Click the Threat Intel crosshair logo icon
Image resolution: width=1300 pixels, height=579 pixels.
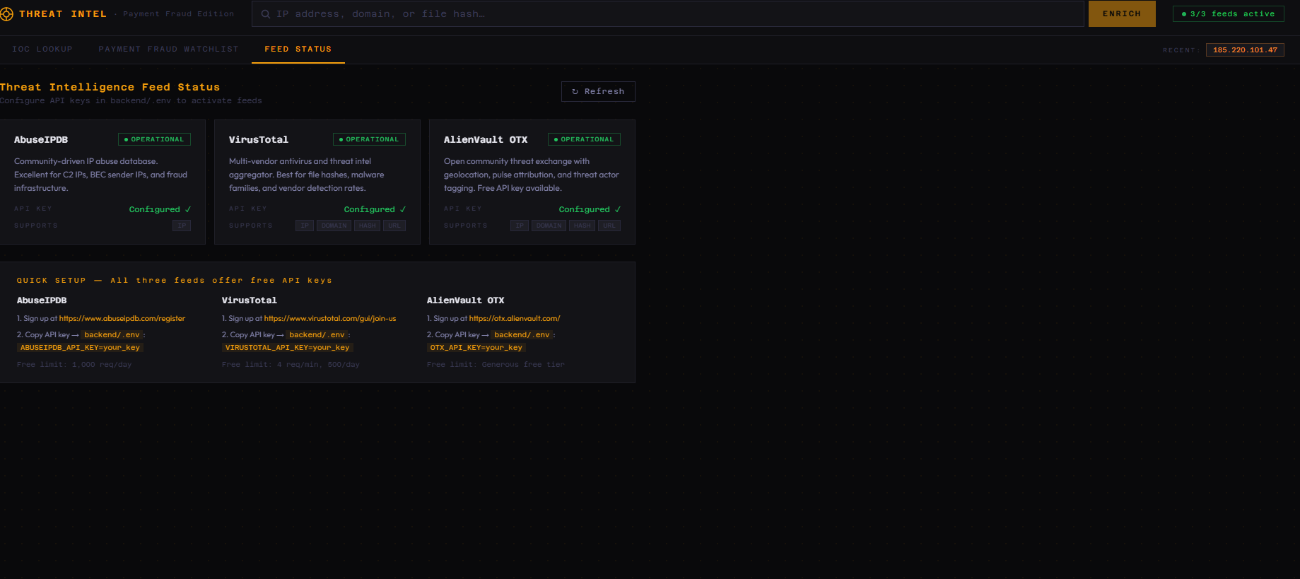(x=6, y=14)
